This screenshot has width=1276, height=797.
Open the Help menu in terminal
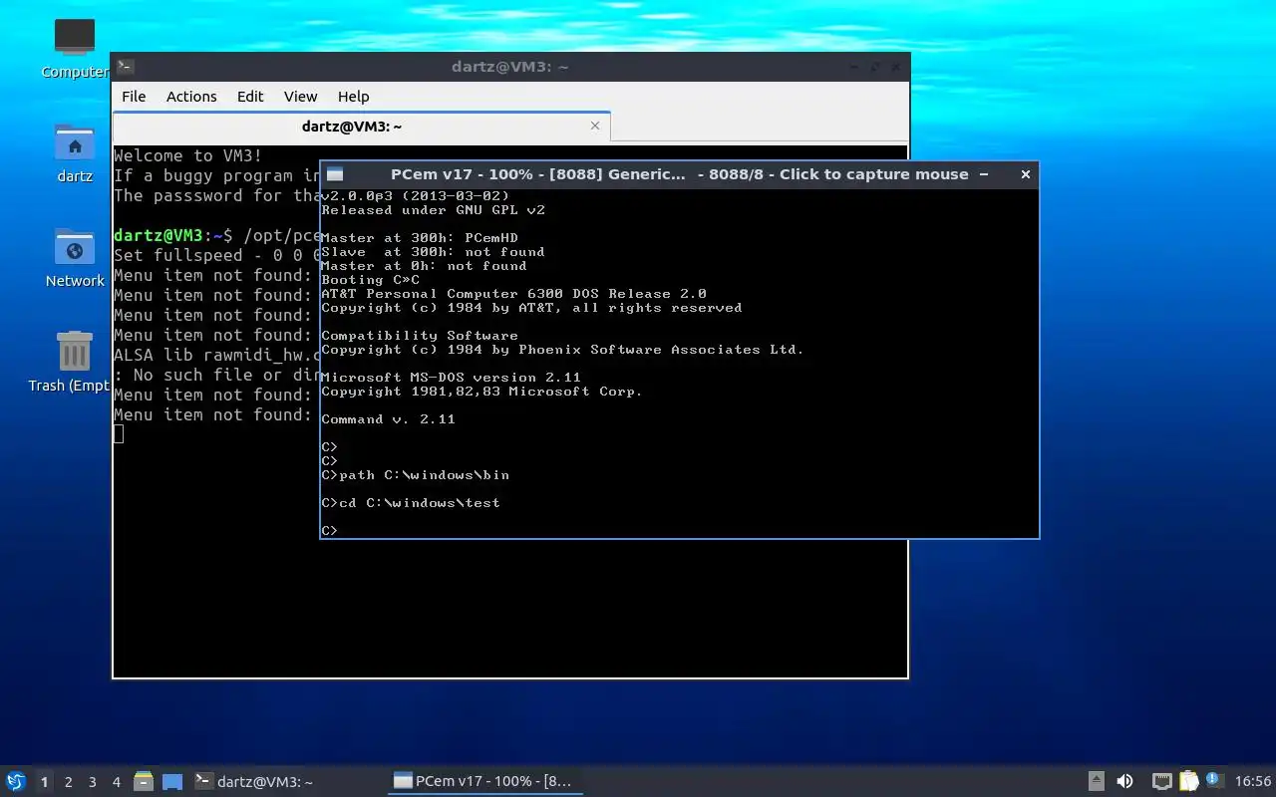click(353, 97)
